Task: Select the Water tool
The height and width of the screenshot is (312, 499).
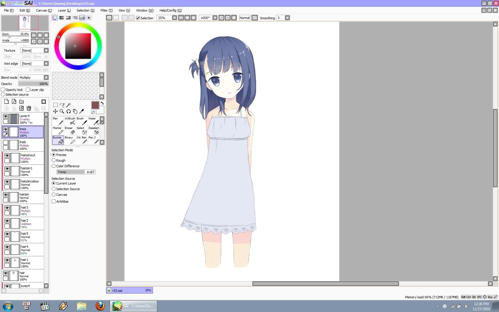Action: (94, 121)
